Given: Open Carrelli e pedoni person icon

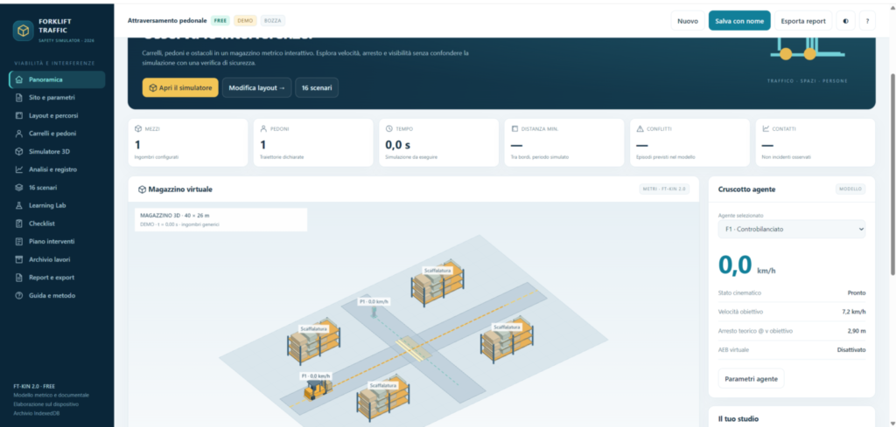Looking at the screenshot, I should [19, 134].
